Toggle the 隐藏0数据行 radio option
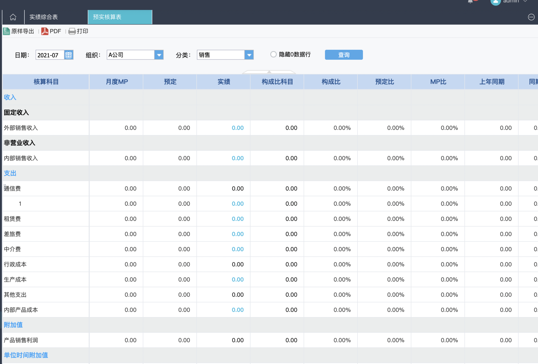The image size is (538, 364). coord(273,54)
